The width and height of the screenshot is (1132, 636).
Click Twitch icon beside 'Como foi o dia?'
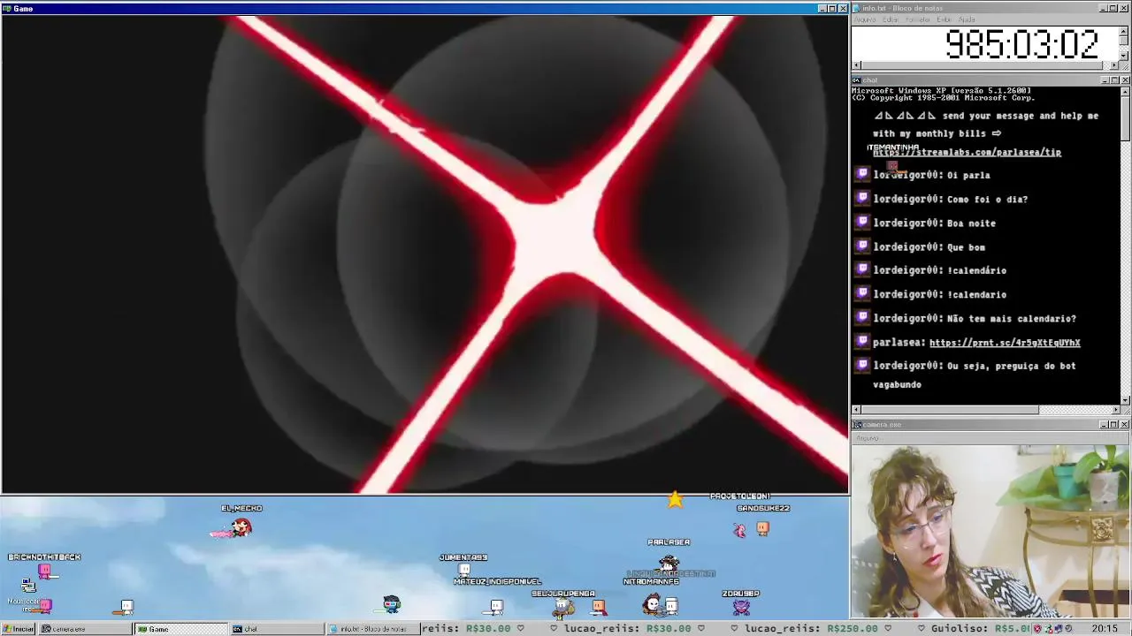pyautogui.click(x=863, y=199)
